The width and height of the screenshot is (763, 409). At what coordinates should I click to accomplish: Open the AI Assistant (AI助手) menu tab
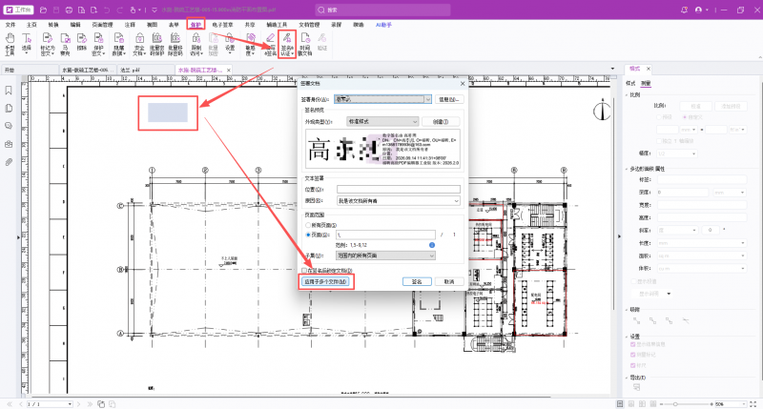383,25
